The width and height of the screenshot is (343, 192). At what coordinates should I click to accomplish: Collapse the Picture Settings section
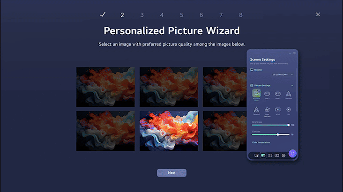click(x=292, y=86)
